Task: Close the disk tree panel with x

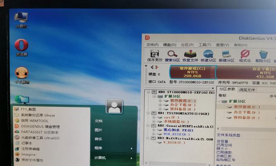Action: (213, 88)
